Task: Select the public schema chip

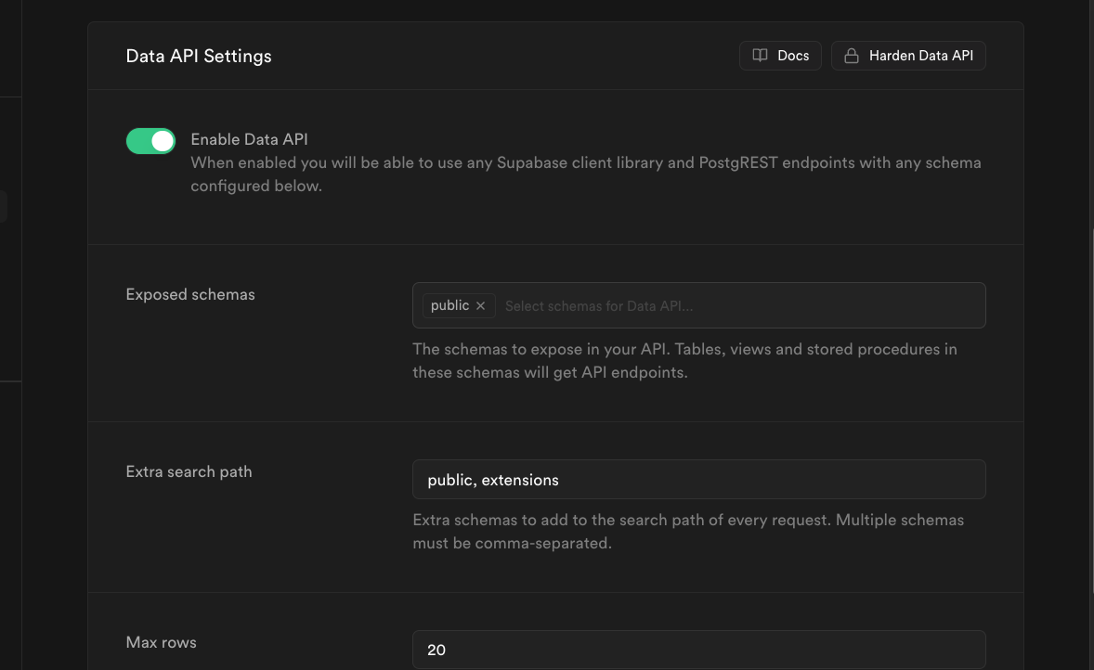Action: pyautogui.click(x=449, y=305)
